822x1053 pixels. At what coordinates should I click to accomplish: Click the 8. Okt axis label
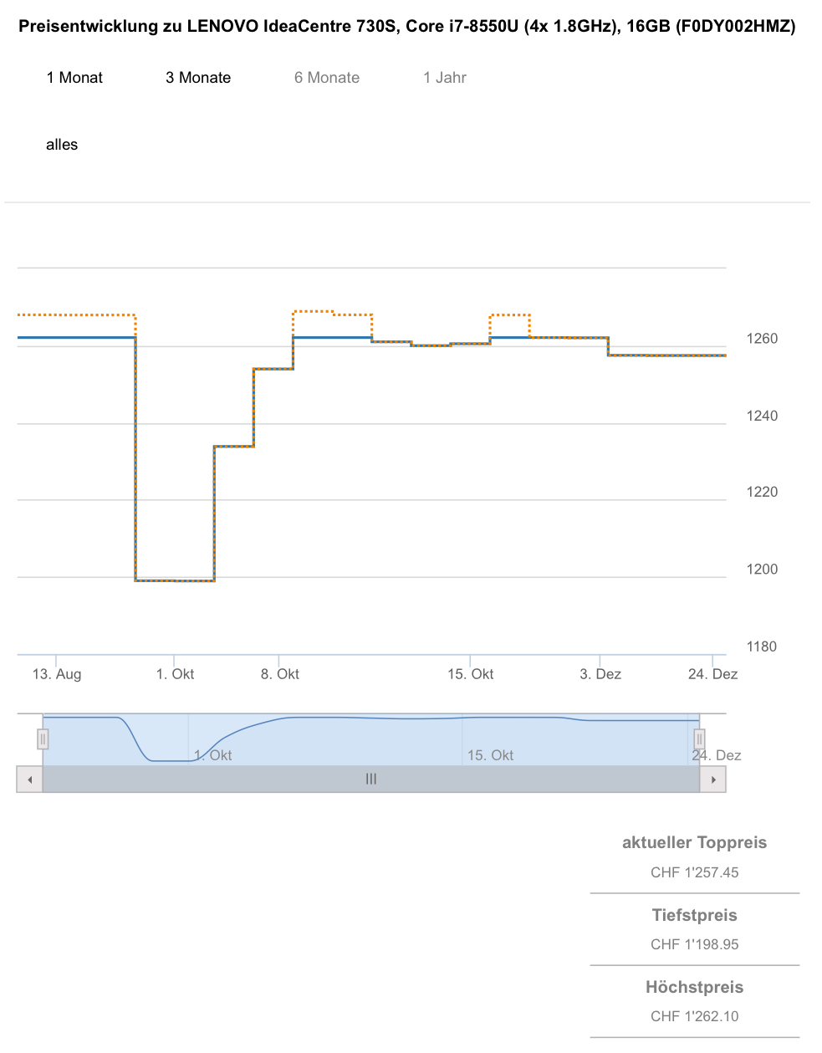(x=280, y=674)
